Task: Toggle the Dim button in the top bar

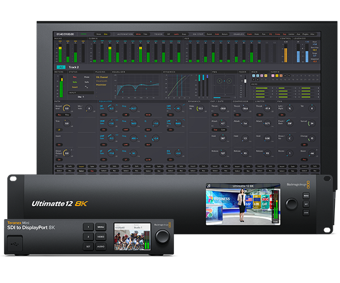Action: (105, 34)
